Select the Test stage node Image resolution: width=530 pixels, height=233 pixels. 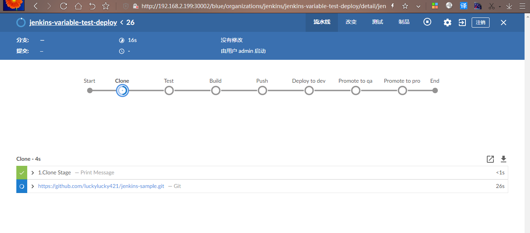point(169,90)
